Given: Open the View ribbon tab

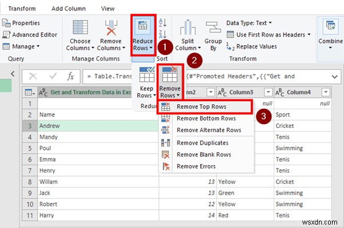Looking at the screenshot, I should pos(108,9).
